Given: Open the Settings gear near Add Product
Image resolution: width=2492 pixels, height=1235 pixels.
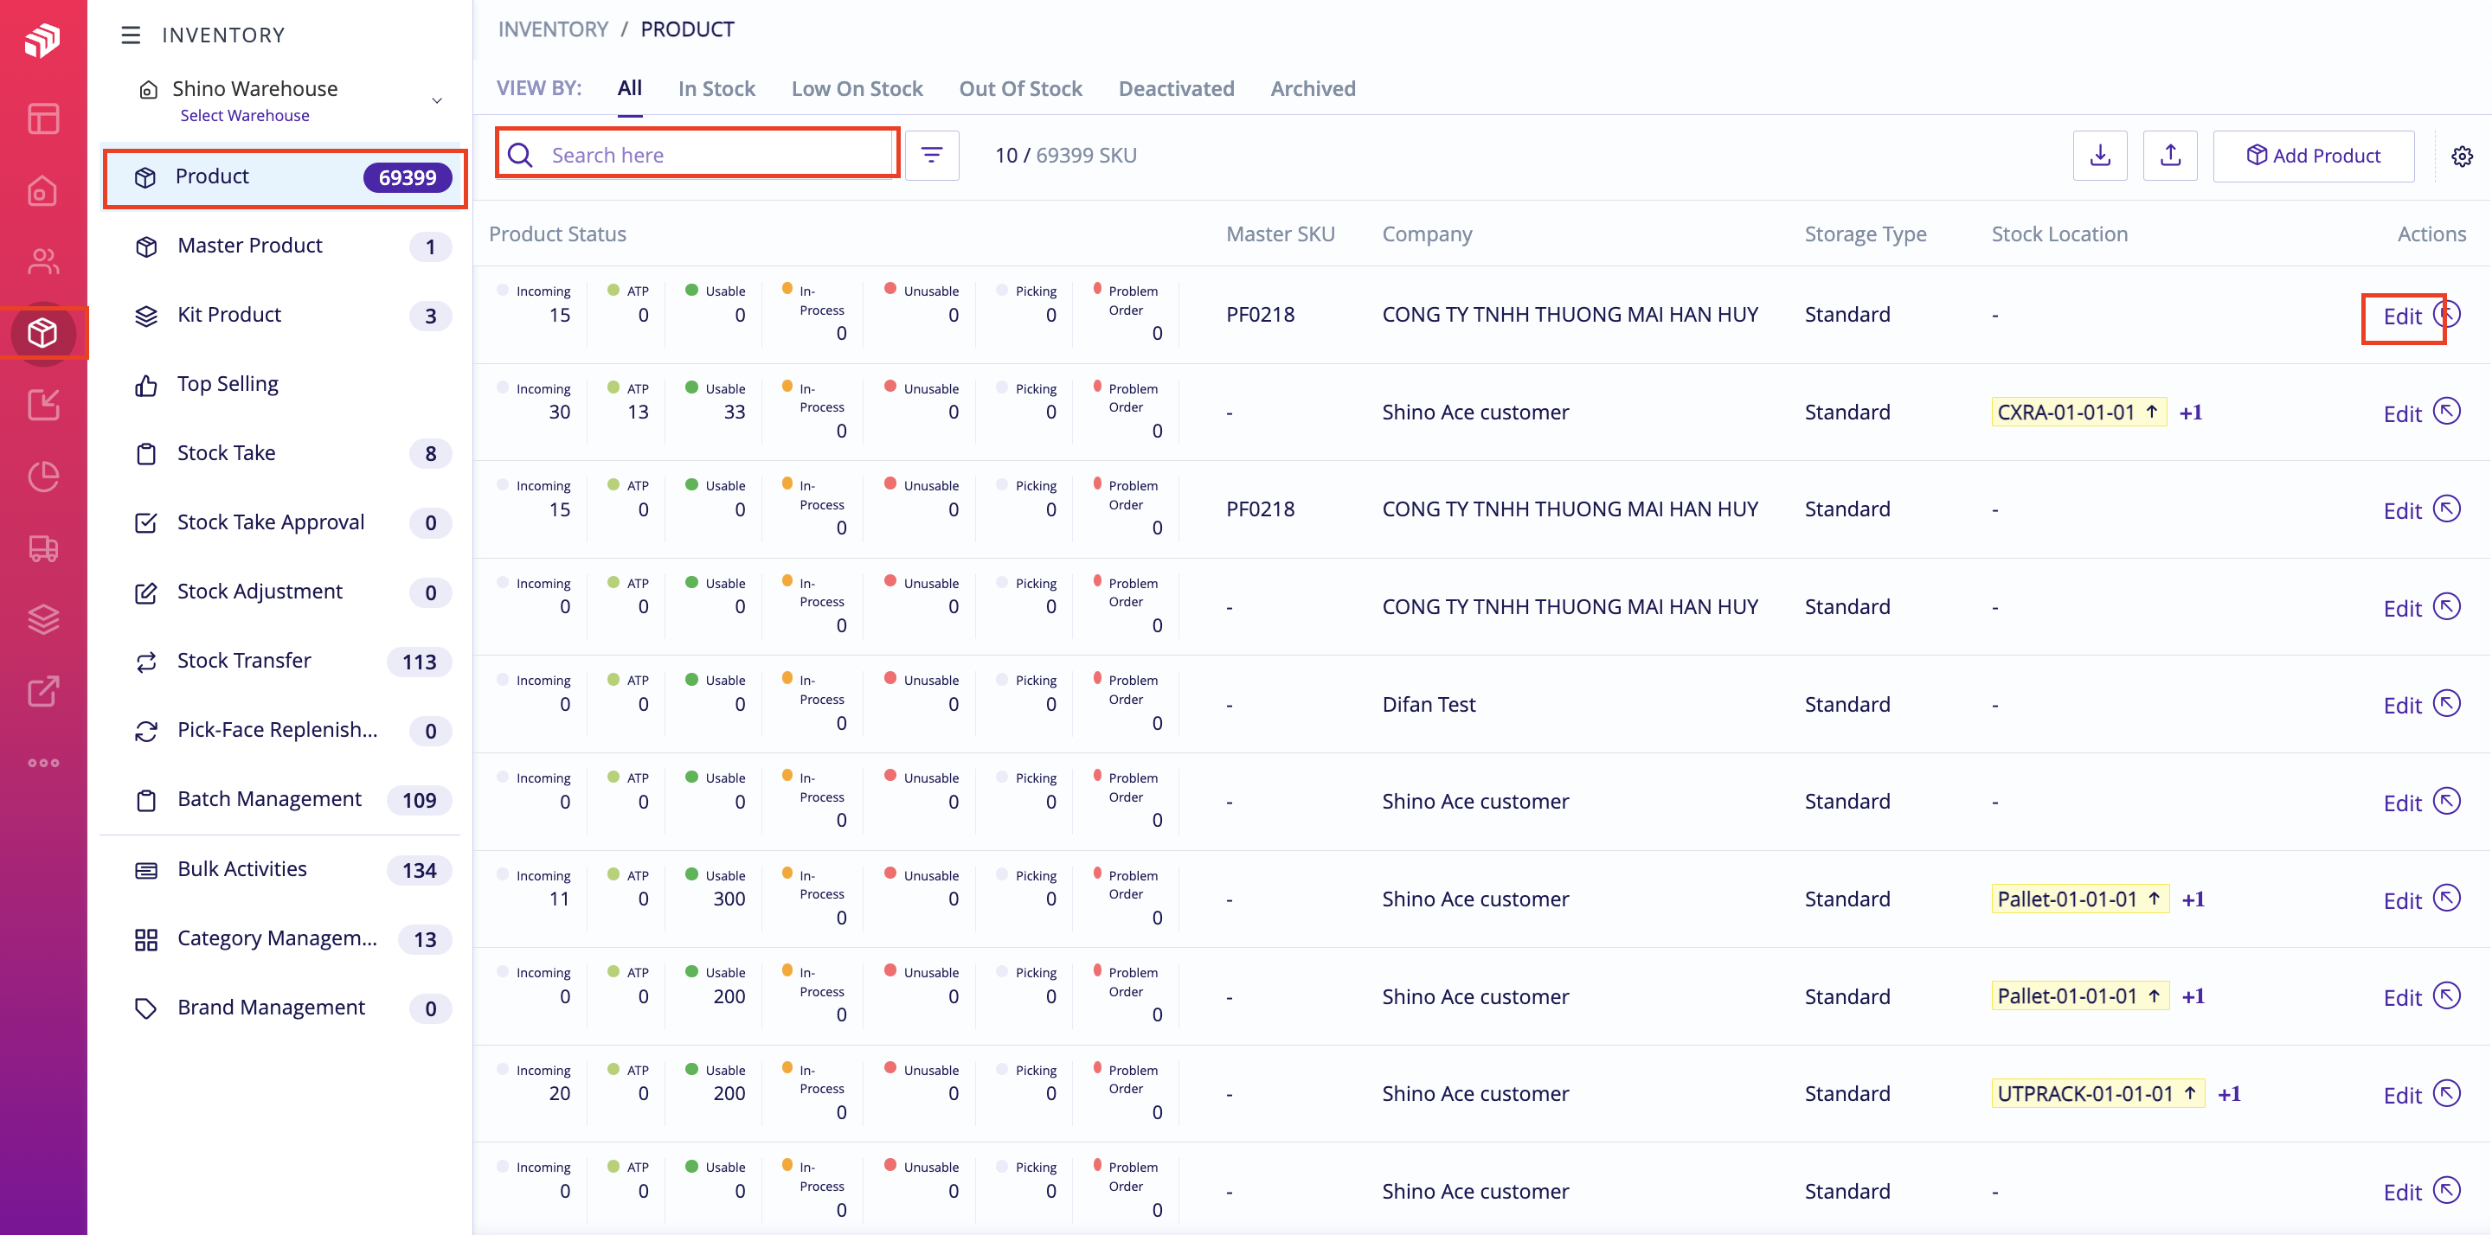Looking at the screenshot, I should pyautogui.click(x=2463, y=155).
